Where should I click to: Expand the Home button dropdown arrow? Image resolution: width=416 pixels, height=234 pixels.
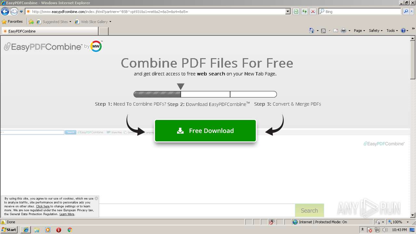coord(318,31)
